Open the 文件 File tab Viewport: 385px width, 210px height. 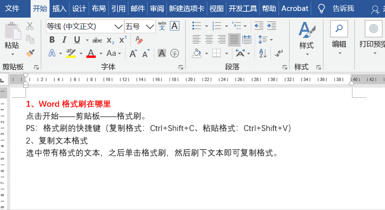point(12,8)
